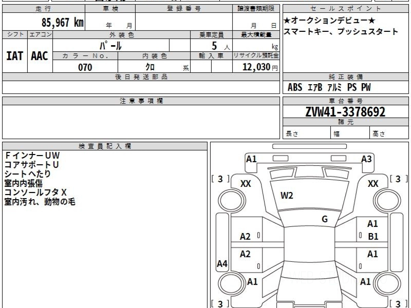Click the 純正装備 heading

346,77
